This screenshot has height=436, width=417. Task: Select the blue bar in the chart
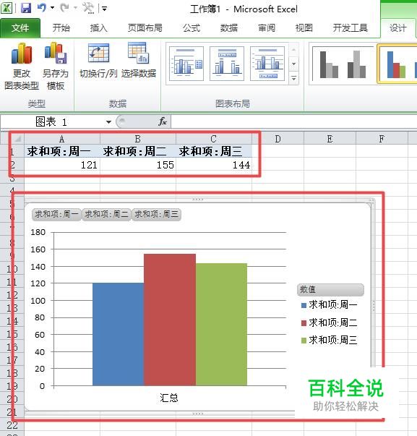coord(118,334)
